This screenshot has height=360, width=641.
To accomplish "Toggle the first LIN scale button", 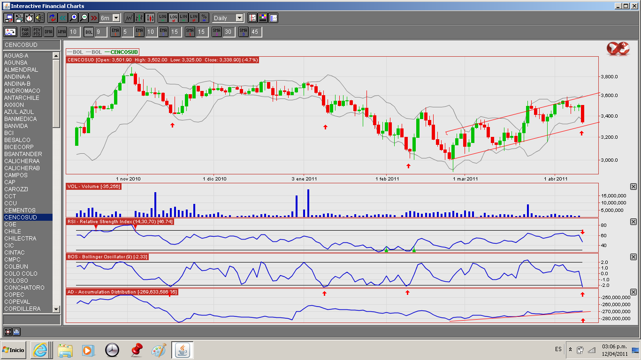I will (x=183, y=18).
